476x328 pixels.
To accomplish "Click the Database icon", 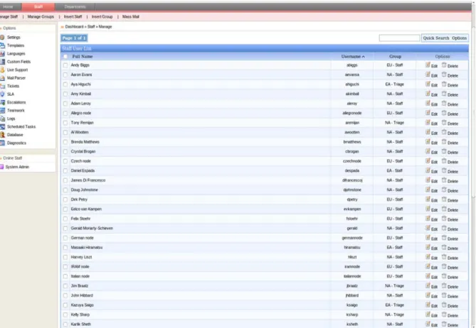I will pyautogui.click(x=2, y=135).
